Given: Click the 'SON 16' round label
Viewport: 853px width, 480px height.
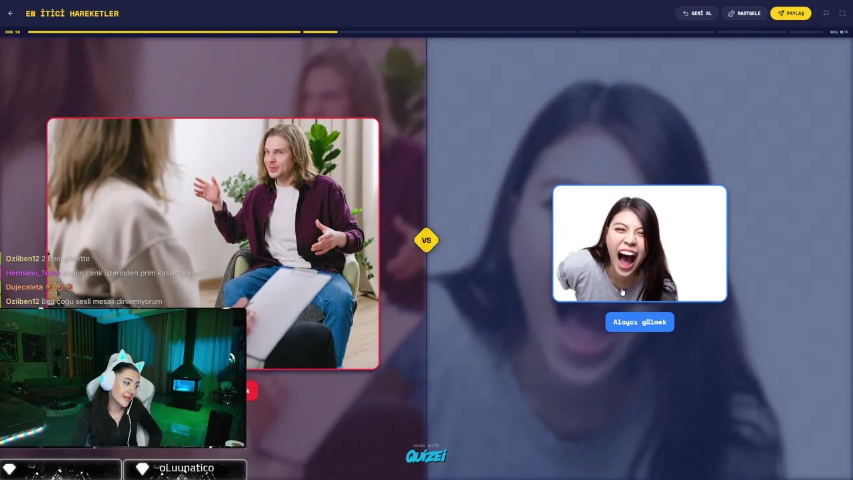Looking at the screenshot, I should (13, 32).
